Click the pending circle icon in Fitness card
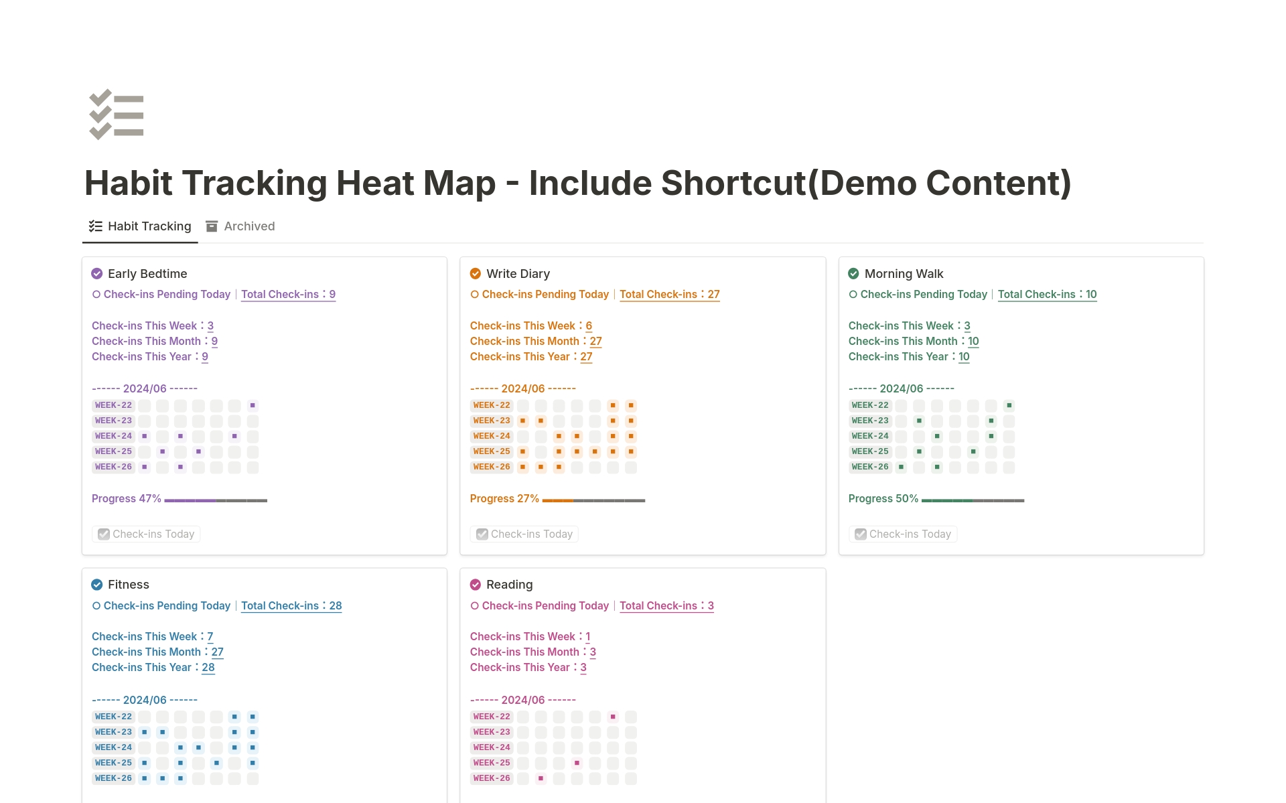This screenshot has height=803, width=1286. 96,605
